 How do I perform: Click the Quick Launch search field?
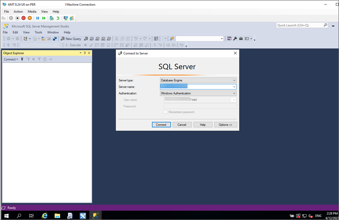pyautogui.click(x=302, y=25)
